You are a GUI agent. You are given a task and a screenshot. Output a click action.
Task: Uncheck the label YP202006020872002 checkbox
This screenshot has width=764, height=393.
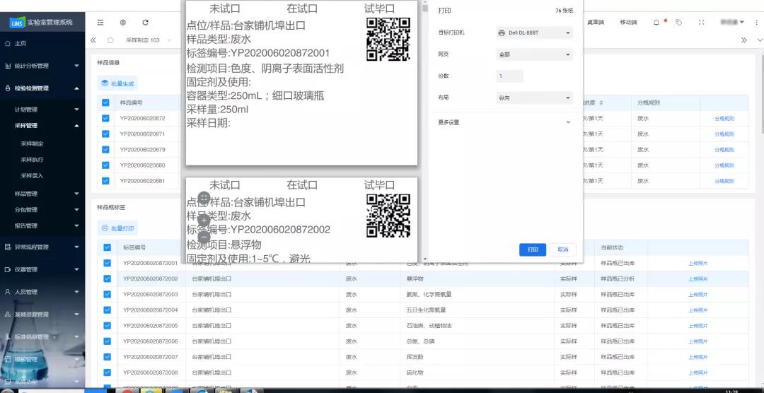(108, 278)
